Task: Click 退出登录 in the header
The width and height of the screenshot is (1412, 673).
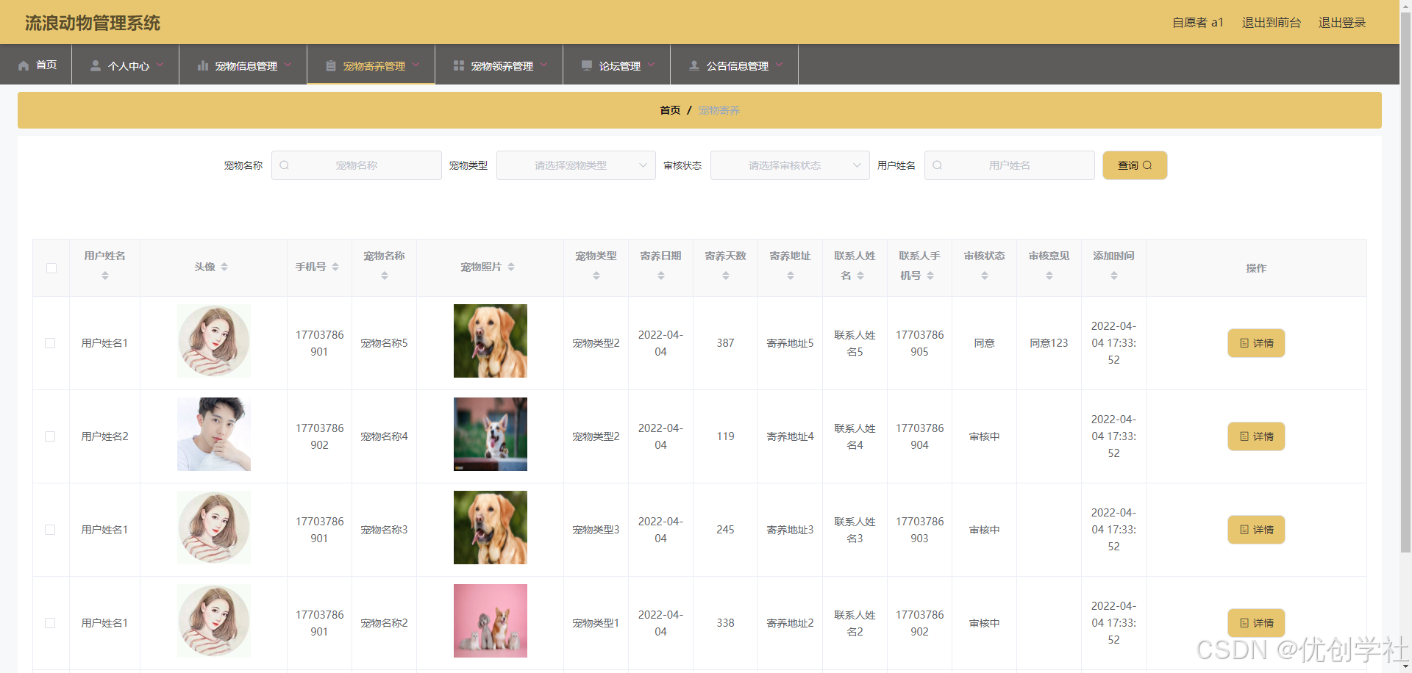Action: tap(1342, 23)
